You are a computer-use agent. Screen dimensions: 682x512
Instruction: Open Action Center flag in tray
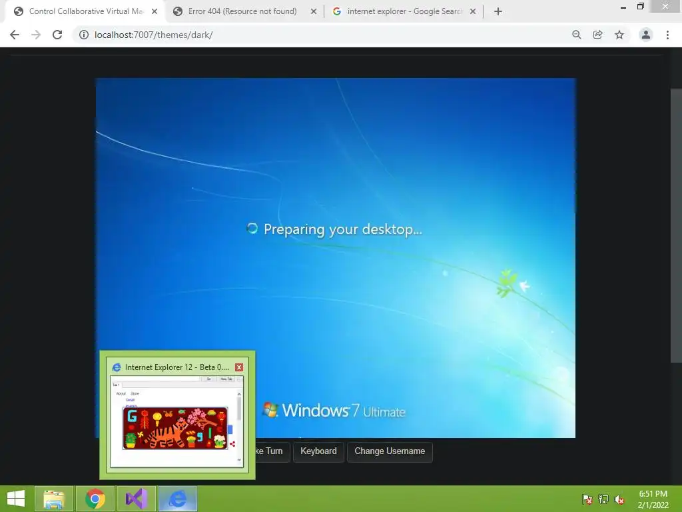587,499
